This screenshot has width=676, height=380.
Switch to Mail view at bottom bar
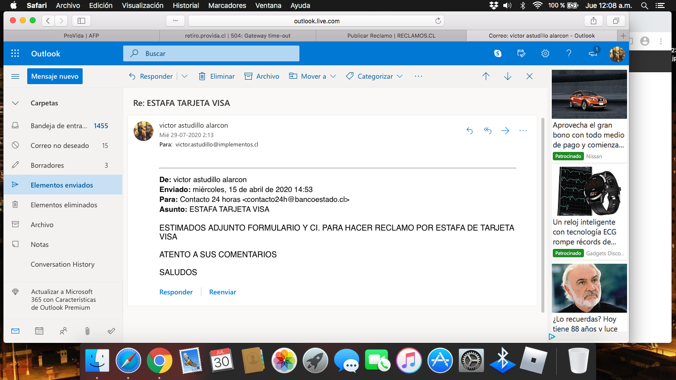pos(15,331)
